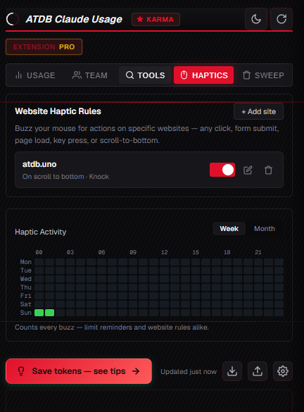Click 'On scroll to bottom · Knock' text
The image size is (304, 412).
[x=65, y=177]
